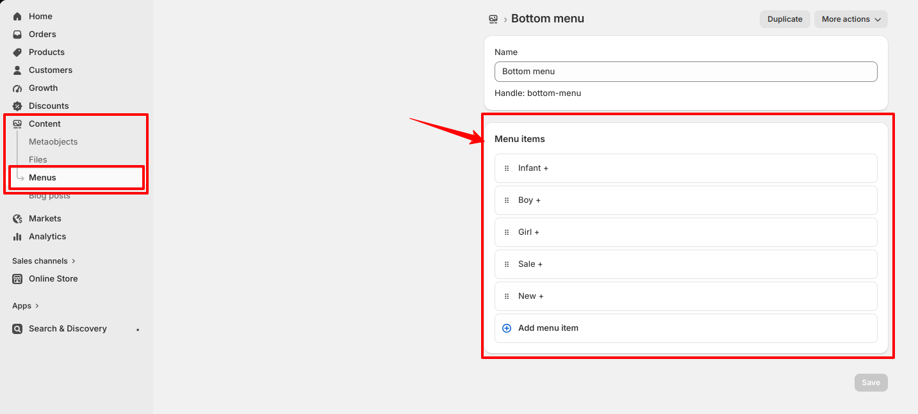This screenshot has height=414, width=918.
Task: Open the New + menu item
Action: (x=685, y=296)
